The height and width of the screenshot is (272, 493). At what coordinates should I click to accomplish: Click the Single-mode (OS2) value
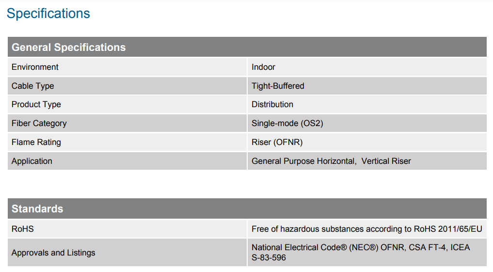tap(287, 123)
